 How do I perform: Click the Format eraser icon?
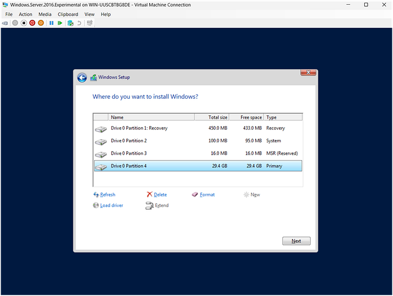tap(195, 195)
